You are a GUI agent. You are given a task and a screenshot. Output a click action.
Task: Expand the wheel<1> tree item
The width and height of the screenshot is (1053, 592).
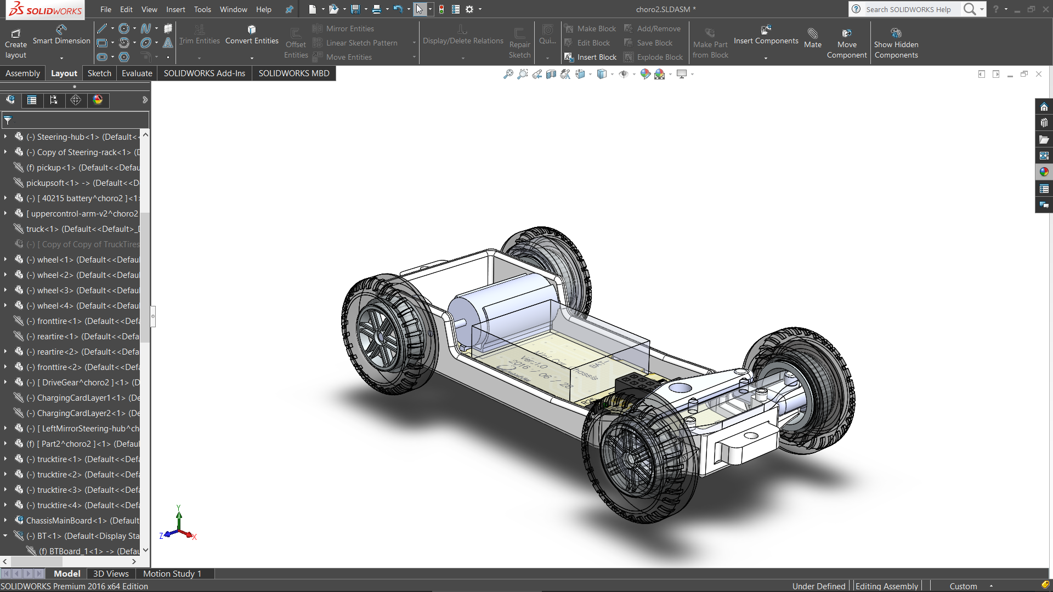click(x=5, y=259)
